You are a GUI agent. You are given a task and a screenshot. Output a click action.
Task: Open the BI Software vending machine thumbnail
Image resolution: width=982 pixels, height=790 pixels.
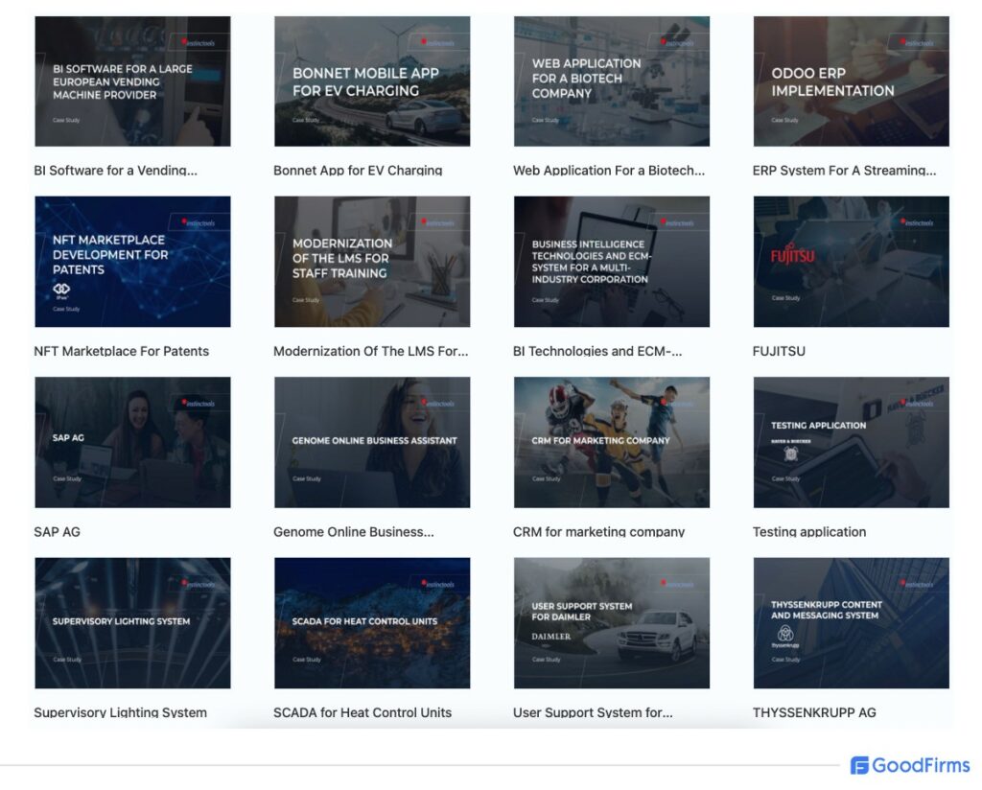pyautogui.click(x=132, y=81)
